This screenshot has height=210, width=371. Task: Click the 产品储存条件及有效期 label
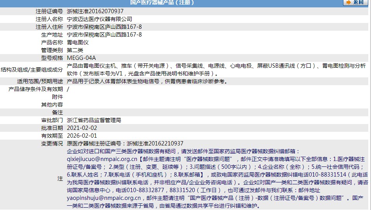36,89
